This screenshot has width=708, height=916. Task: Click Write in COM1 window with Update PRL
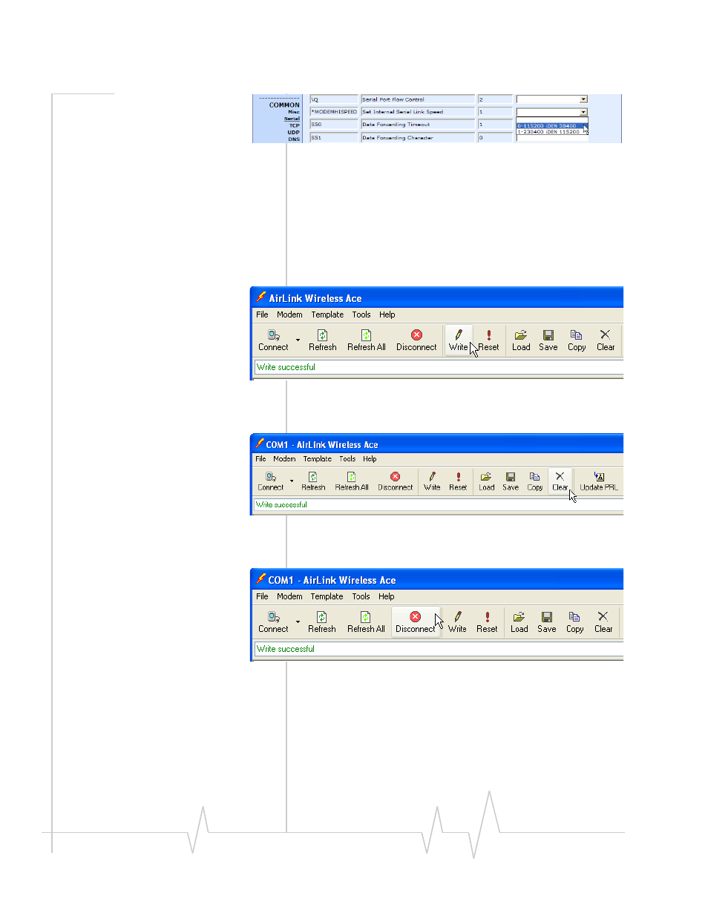click(432, 481)
